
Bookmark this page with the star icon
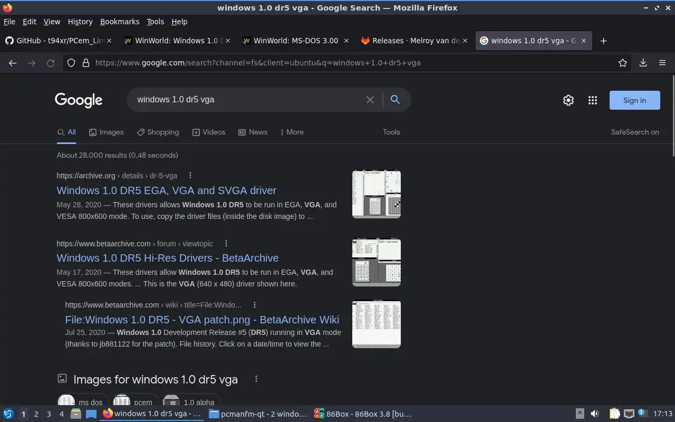click(623, 63)
